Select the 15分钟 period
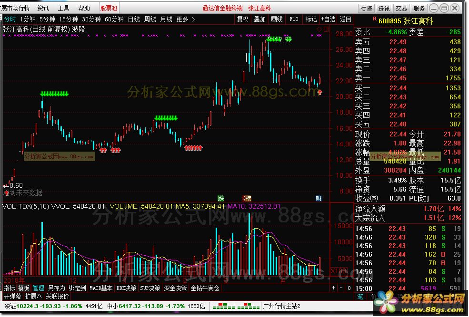This screenshot has height=317, width=469. click(69, 19)
